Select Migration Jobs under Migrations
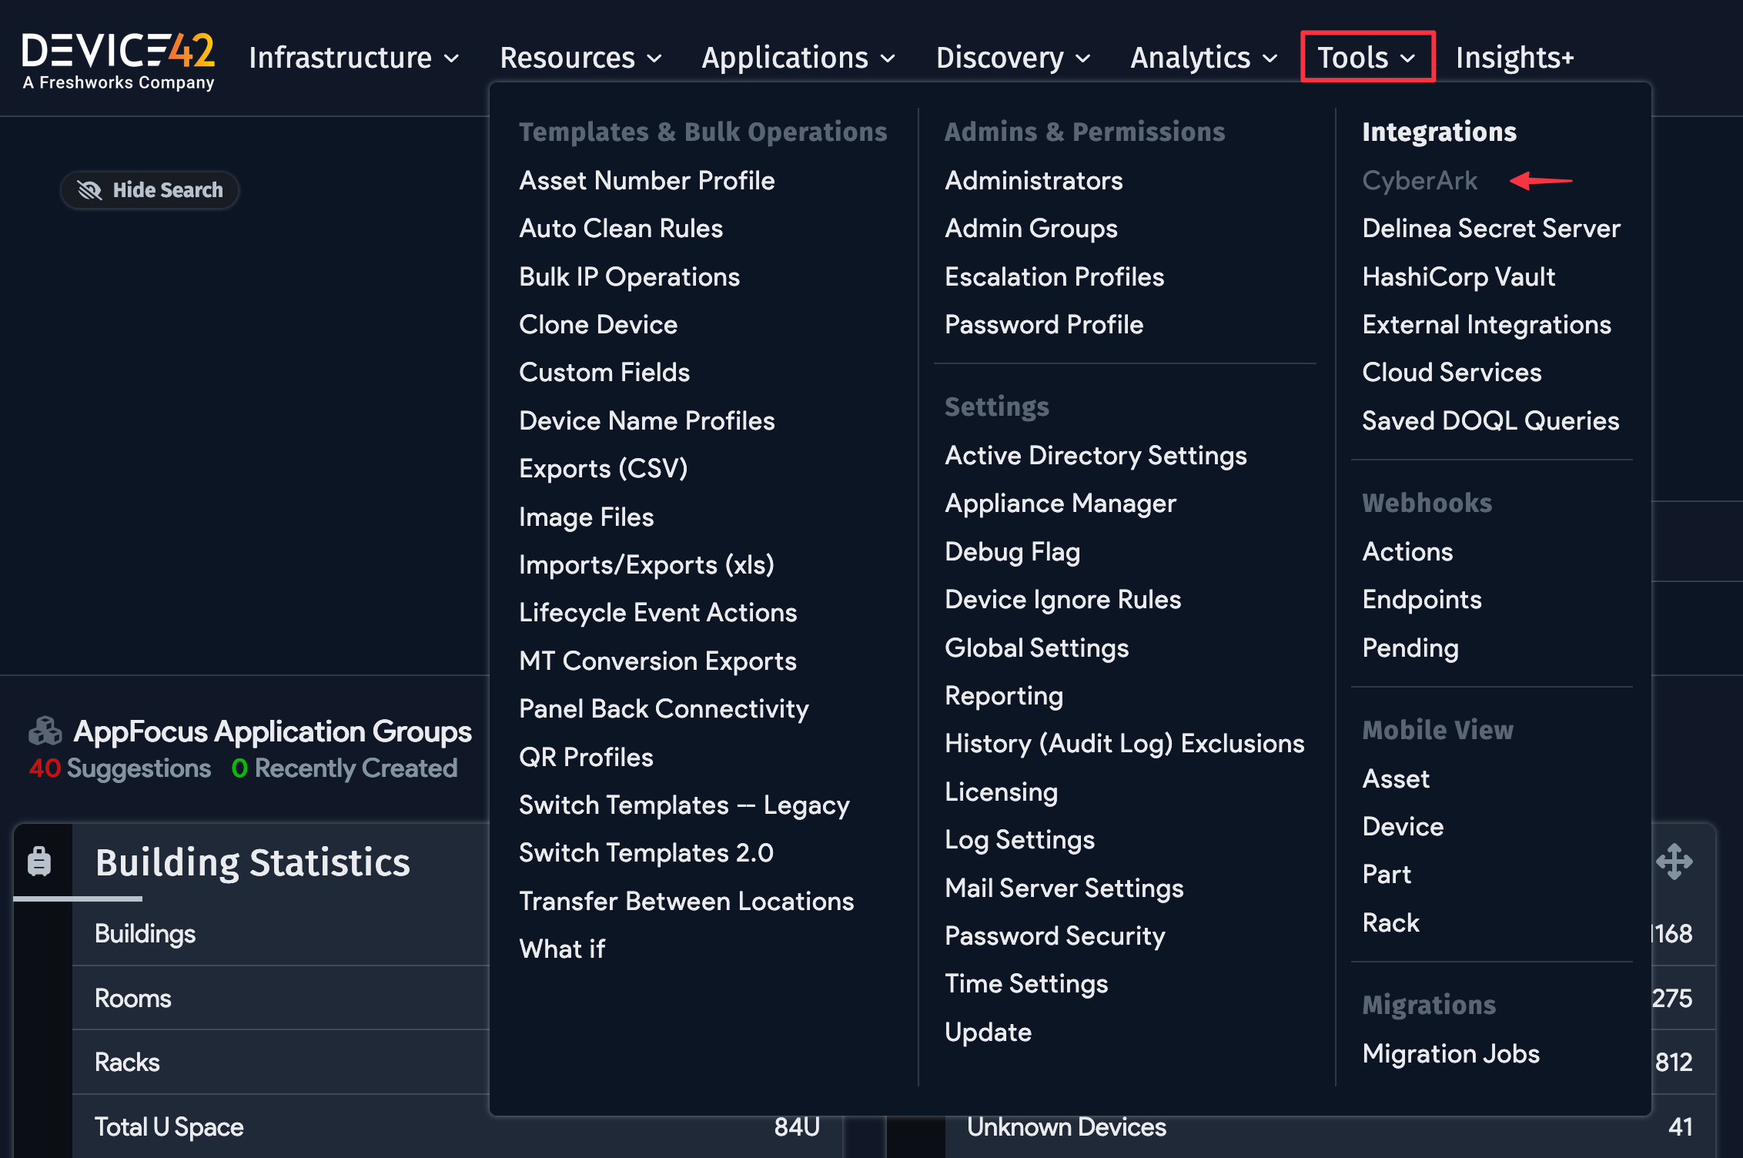This screenshot has height=1158, width=1743. click(x=1450, y=1053)
